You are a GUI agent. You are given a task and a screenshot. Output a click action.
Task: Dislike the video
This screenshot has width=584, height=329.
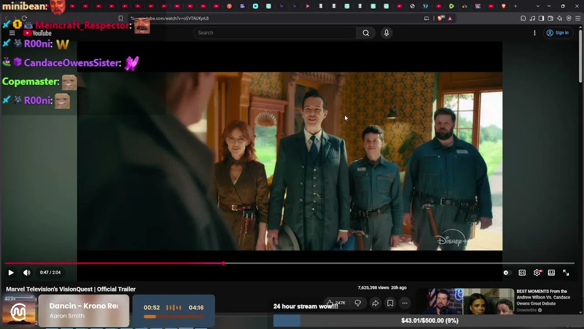pos(358,303)
